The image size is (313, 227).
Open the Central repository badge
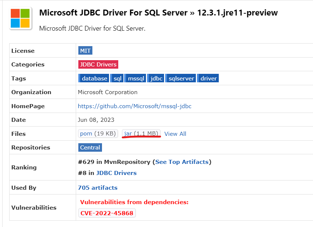90,147
